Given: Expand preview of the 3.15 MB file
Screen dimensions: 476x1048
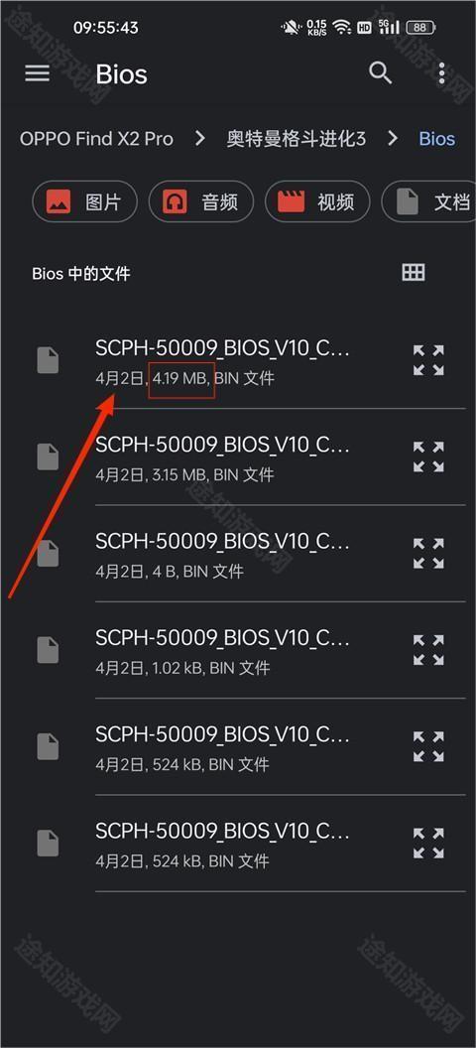Looking at the screenshot, I should (x=428, y=457).
